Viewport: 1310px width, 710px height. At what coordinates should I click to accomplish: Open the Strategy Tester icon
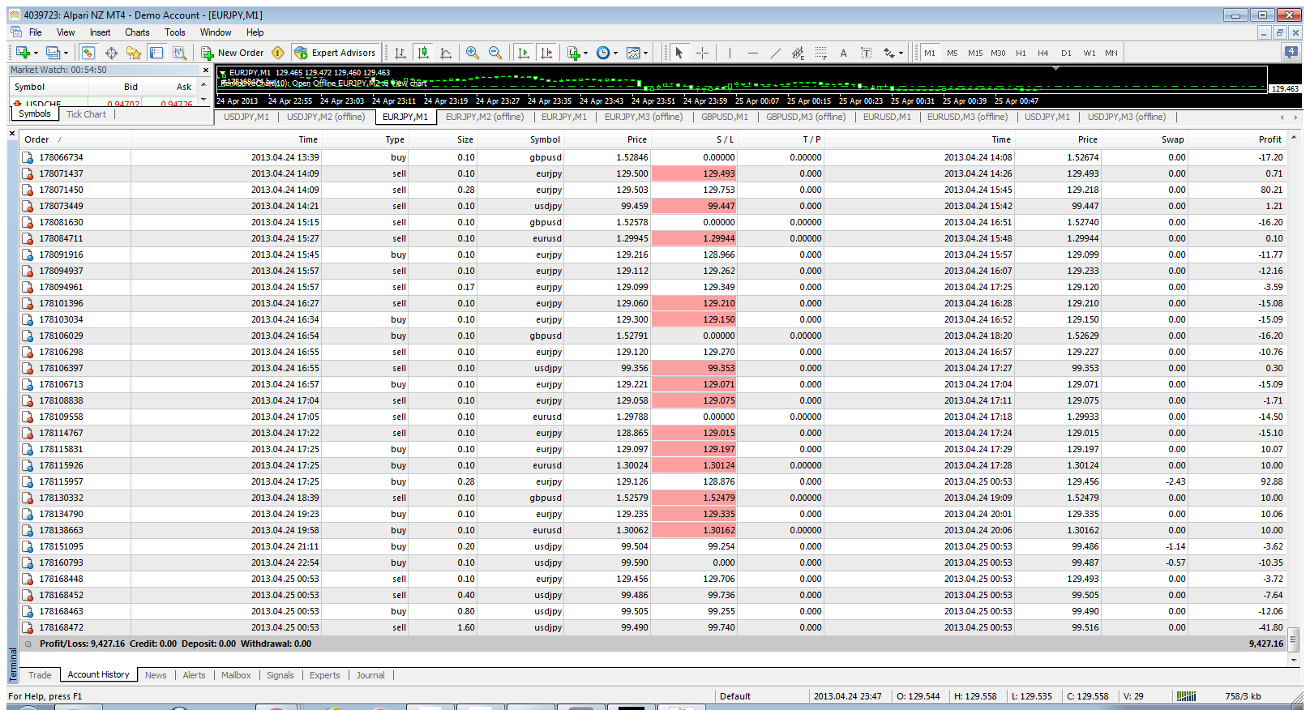click(179, 53)
